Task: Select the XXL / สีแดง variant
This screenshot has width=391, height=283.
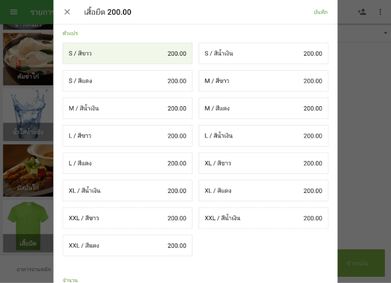Action: pos(127,246)
